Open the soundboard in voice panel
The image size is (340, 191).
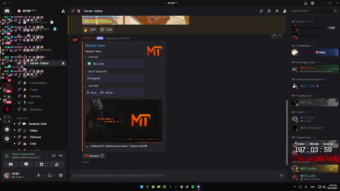point(57,164)
